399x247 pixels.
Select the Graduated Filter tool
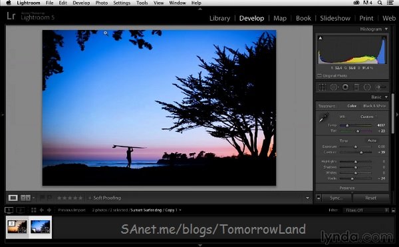coord(356,87)
